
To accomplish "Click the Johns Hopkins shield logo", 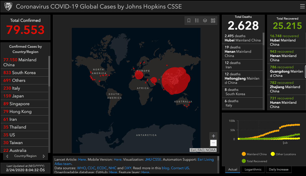I will 8,7.
